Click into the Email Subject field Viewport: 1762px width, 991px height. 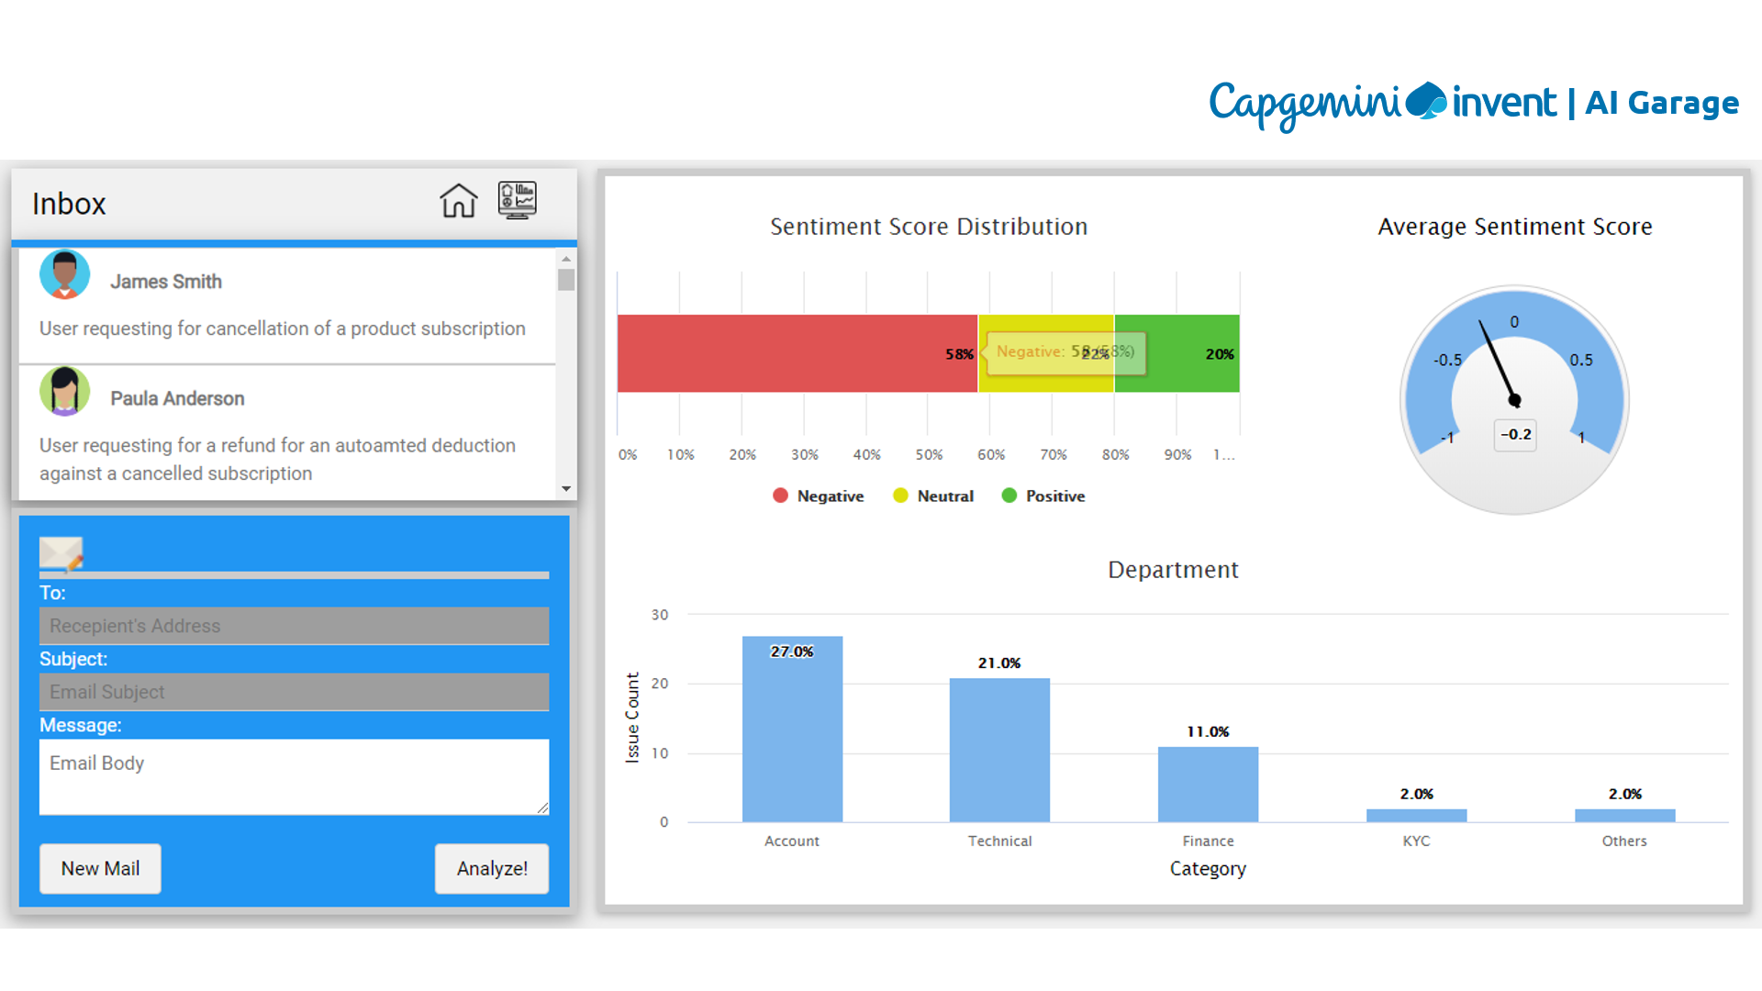[x=294, y=692]
